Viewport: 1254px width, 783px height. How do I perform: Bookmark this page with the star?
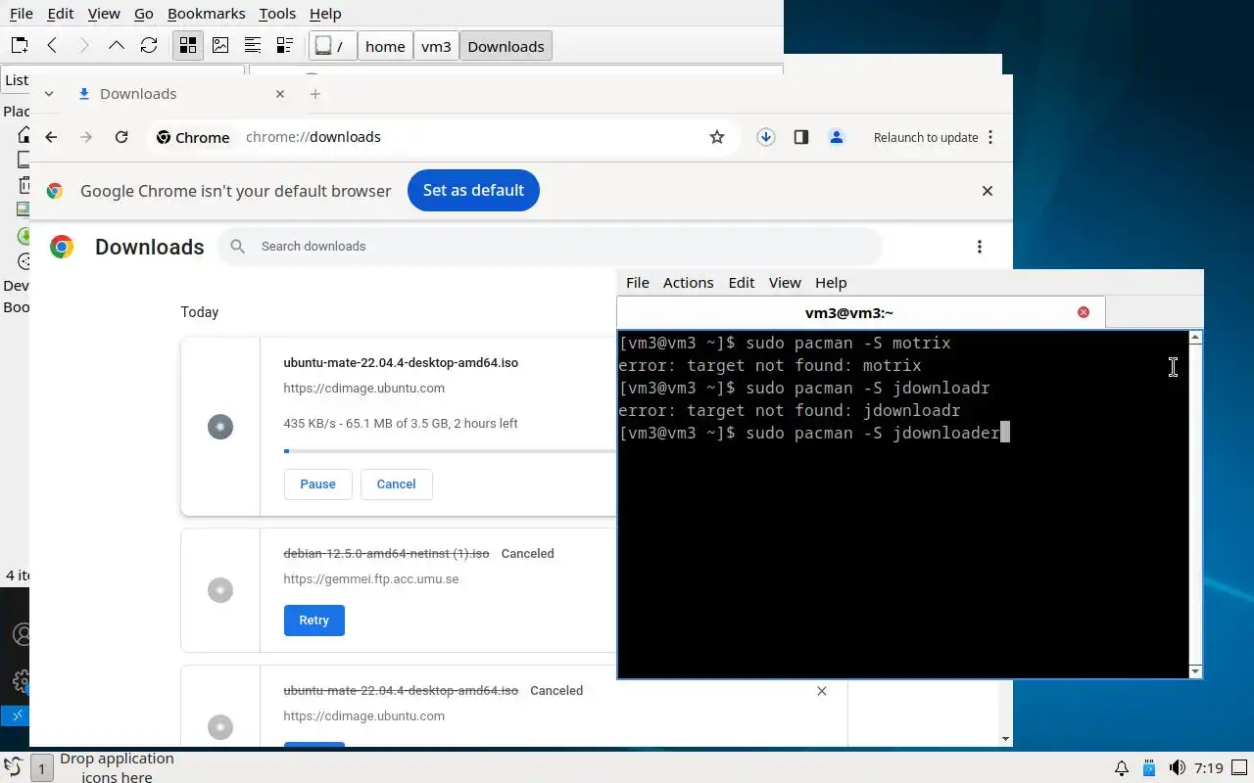point(717,137)
